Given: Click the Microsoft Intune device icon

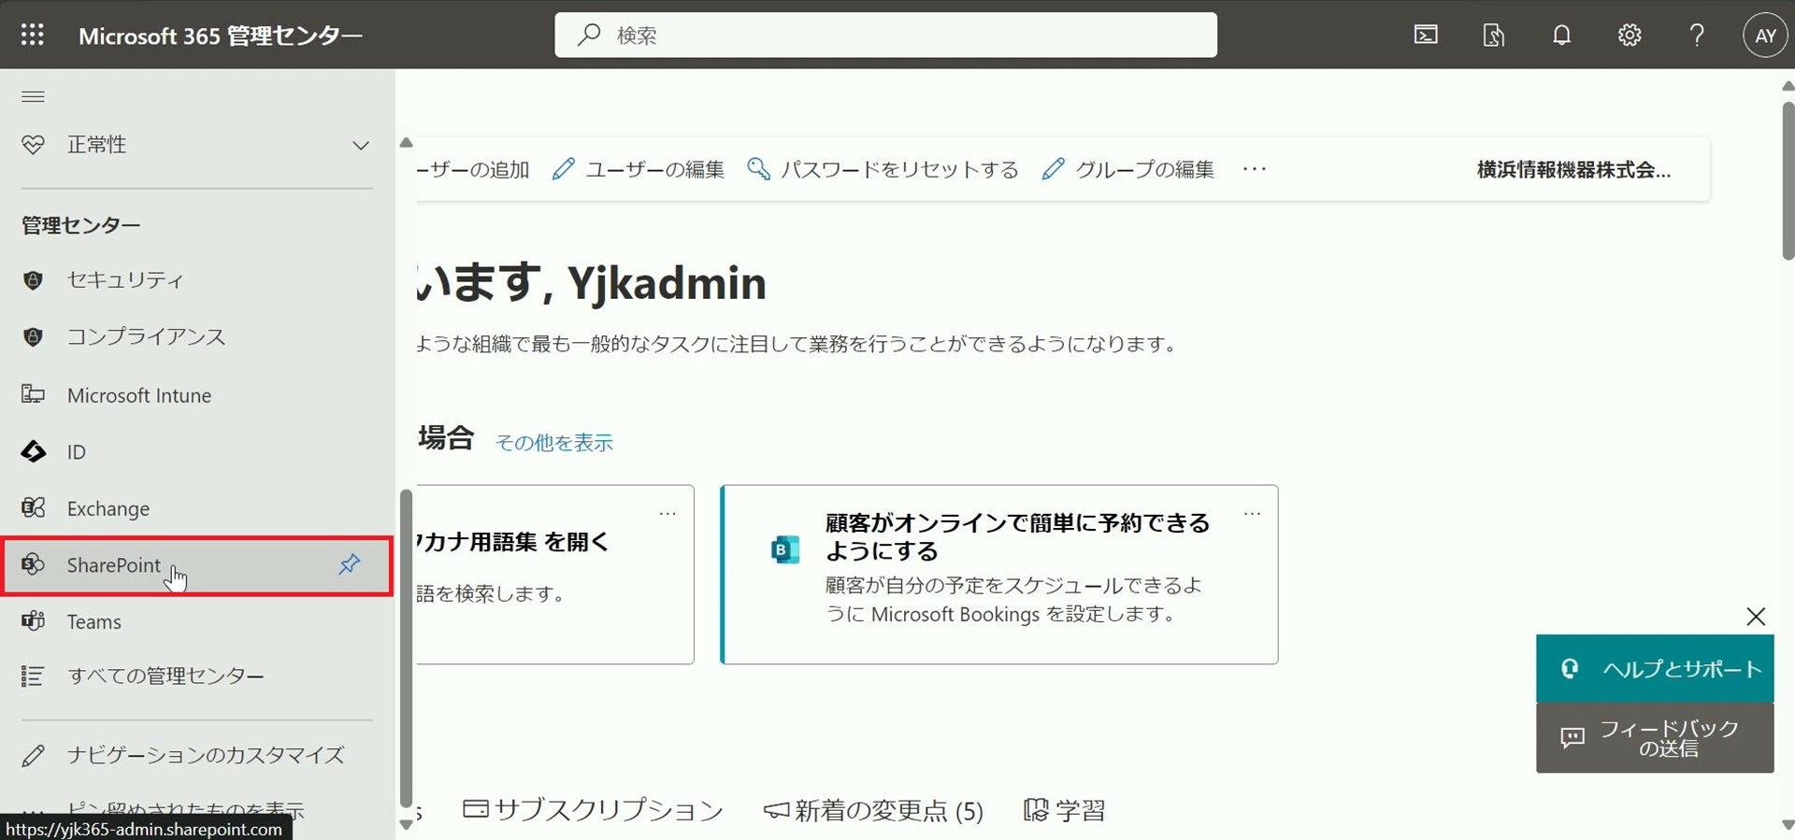Looking at the screenshot, I should (x=33, y=394).
